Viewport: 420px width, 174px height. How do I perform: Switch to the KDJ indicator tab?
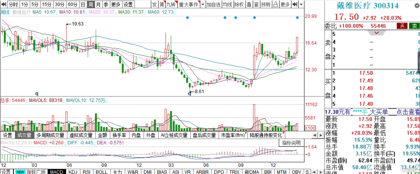(x=73, y=172)
